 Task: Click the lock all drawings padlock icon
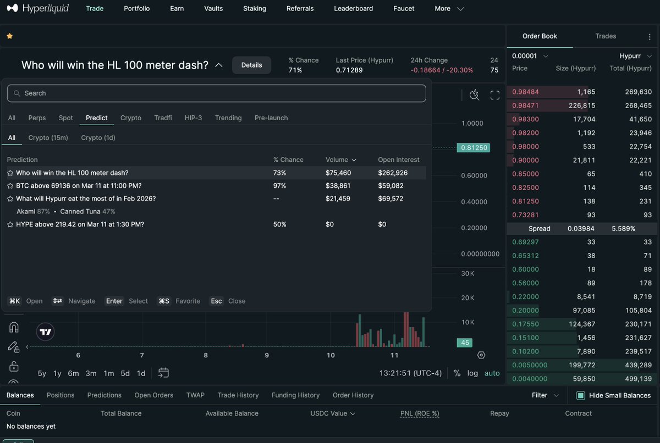(14, 366)
